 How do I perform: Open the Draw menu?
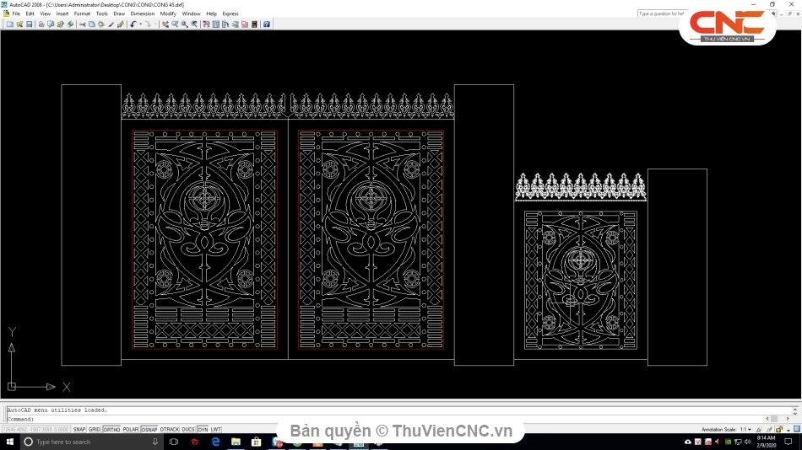[119, 13]
